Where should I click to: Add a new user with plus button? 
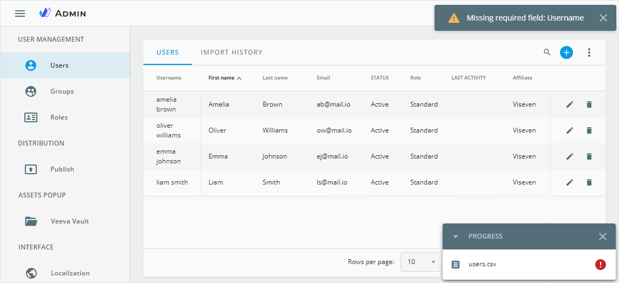[x=566, y=52]
